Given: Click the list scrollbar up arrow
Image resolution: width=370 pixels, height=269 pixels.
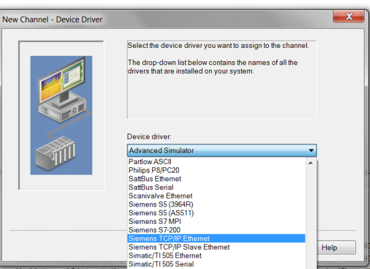Looking at the screenshot, I should pyautogui.click(x=311, y=163).
